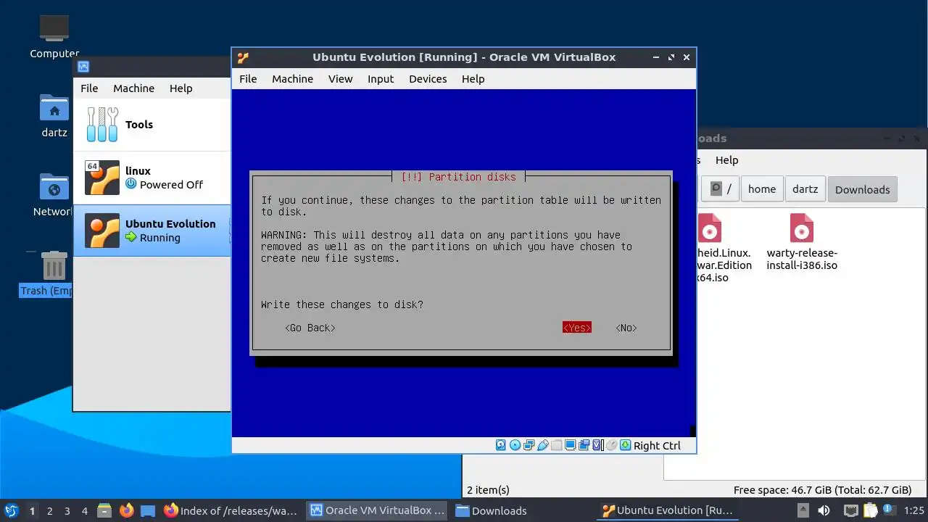This screenshot has height=522, width=928.
Task: Switch to Firefox Index of /releases taskbar item
Action: pos(231,510)
